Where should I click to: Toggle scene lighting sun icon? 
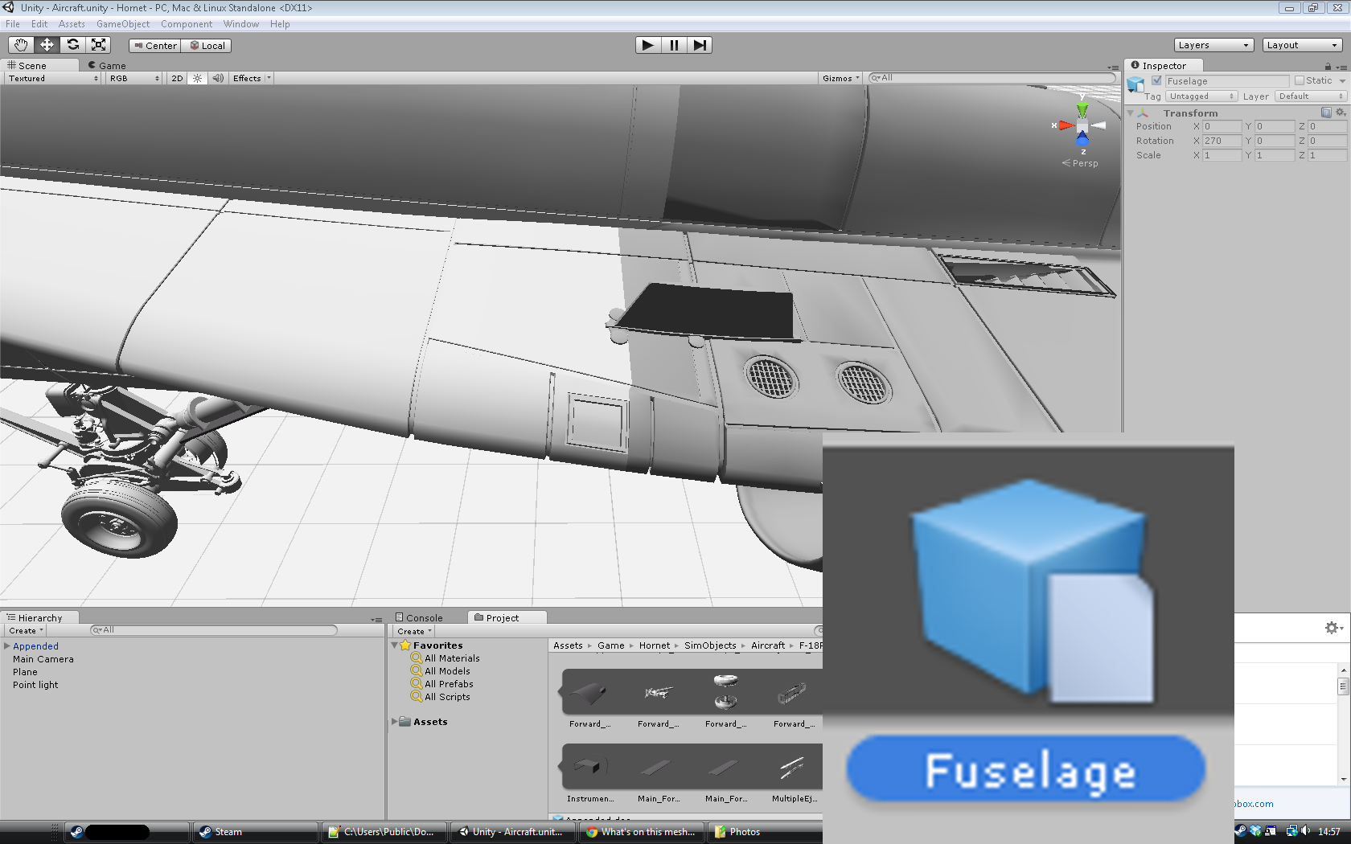197,78
